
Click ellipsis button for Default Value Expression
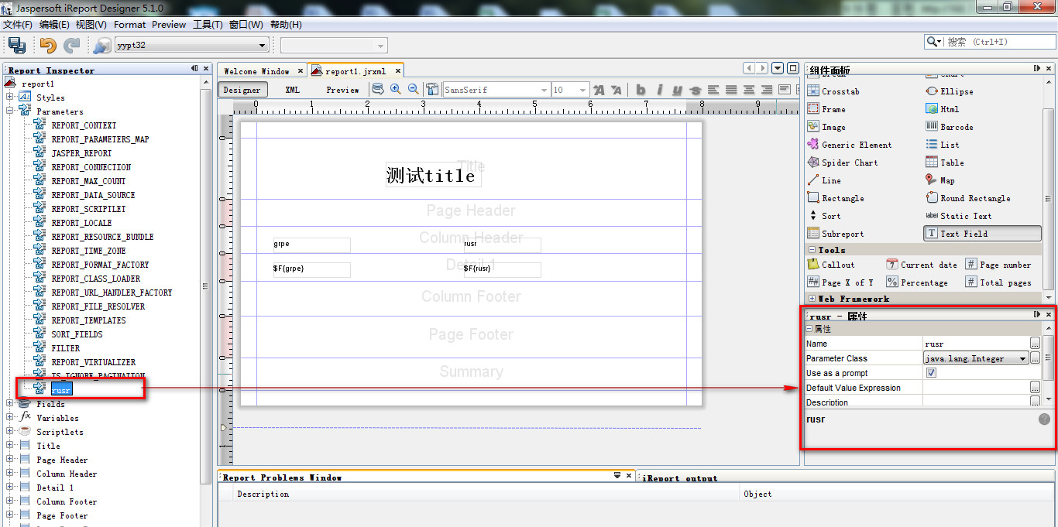pos(1036,388)
